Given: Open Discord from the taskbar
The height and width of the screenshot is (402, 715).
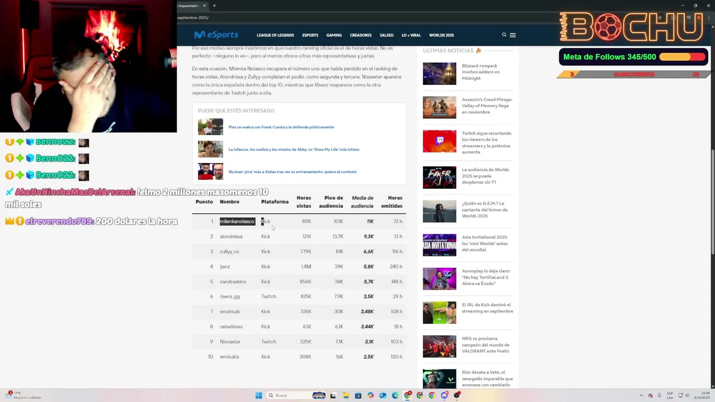Looking at the screenshot, I should click(x=444, y=395).
